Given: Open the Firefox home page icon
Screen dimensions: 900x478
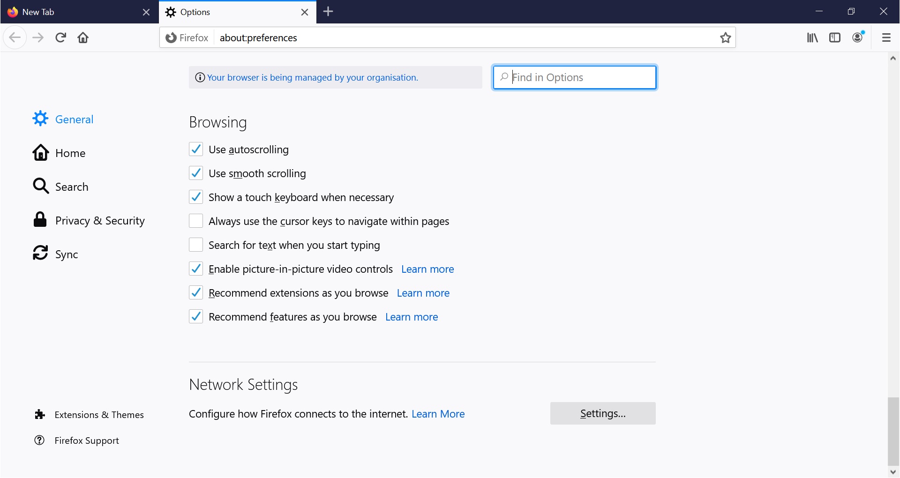Looking at the screenshot, I should 83,37.
